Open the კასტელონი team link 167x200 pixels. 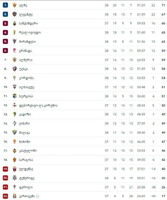(x=28, y=151)
